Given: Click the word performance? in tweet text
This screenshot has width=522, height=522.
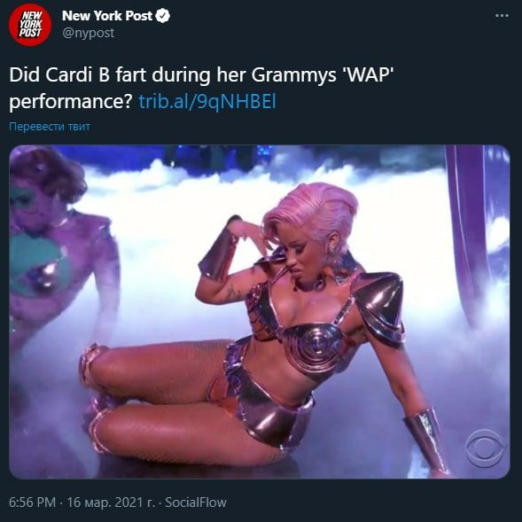Looking at the screenshot, I should pos(71,102).
